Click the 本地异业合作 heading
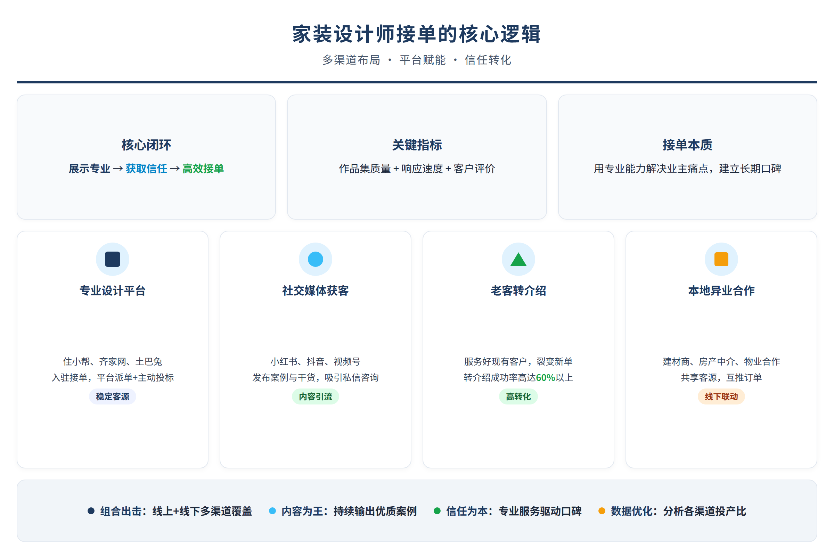Image resolution: width=834 pixels, height=556 pixels. (721, 291)
